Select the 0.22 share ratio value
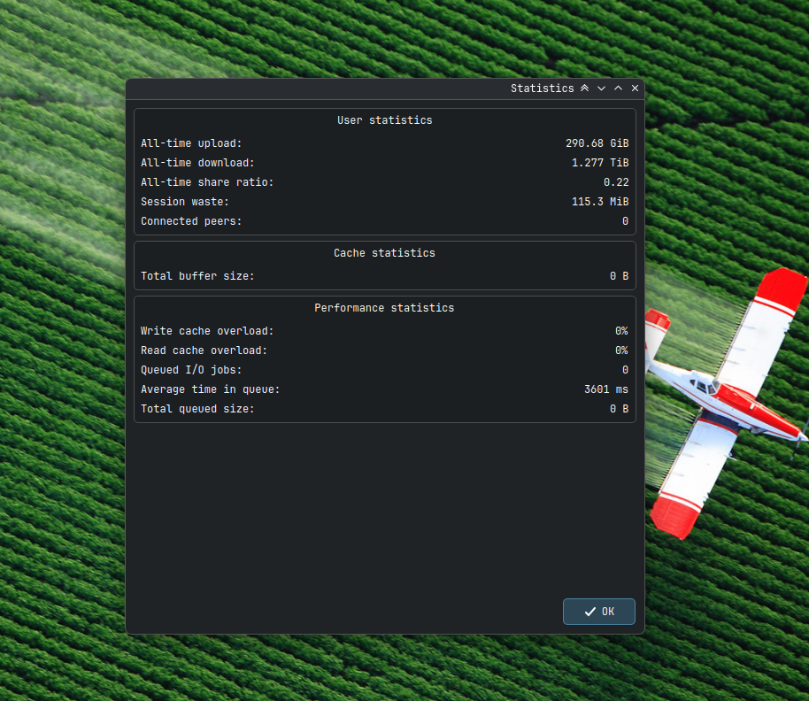The width and height of the screenshot is (809, 701). point(616,182)
